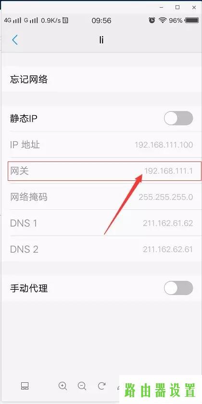Enable the 静态IP toggle switch
Image resolution: width=202 pixels, height=404 pixels.
click(x=178, y=118)
